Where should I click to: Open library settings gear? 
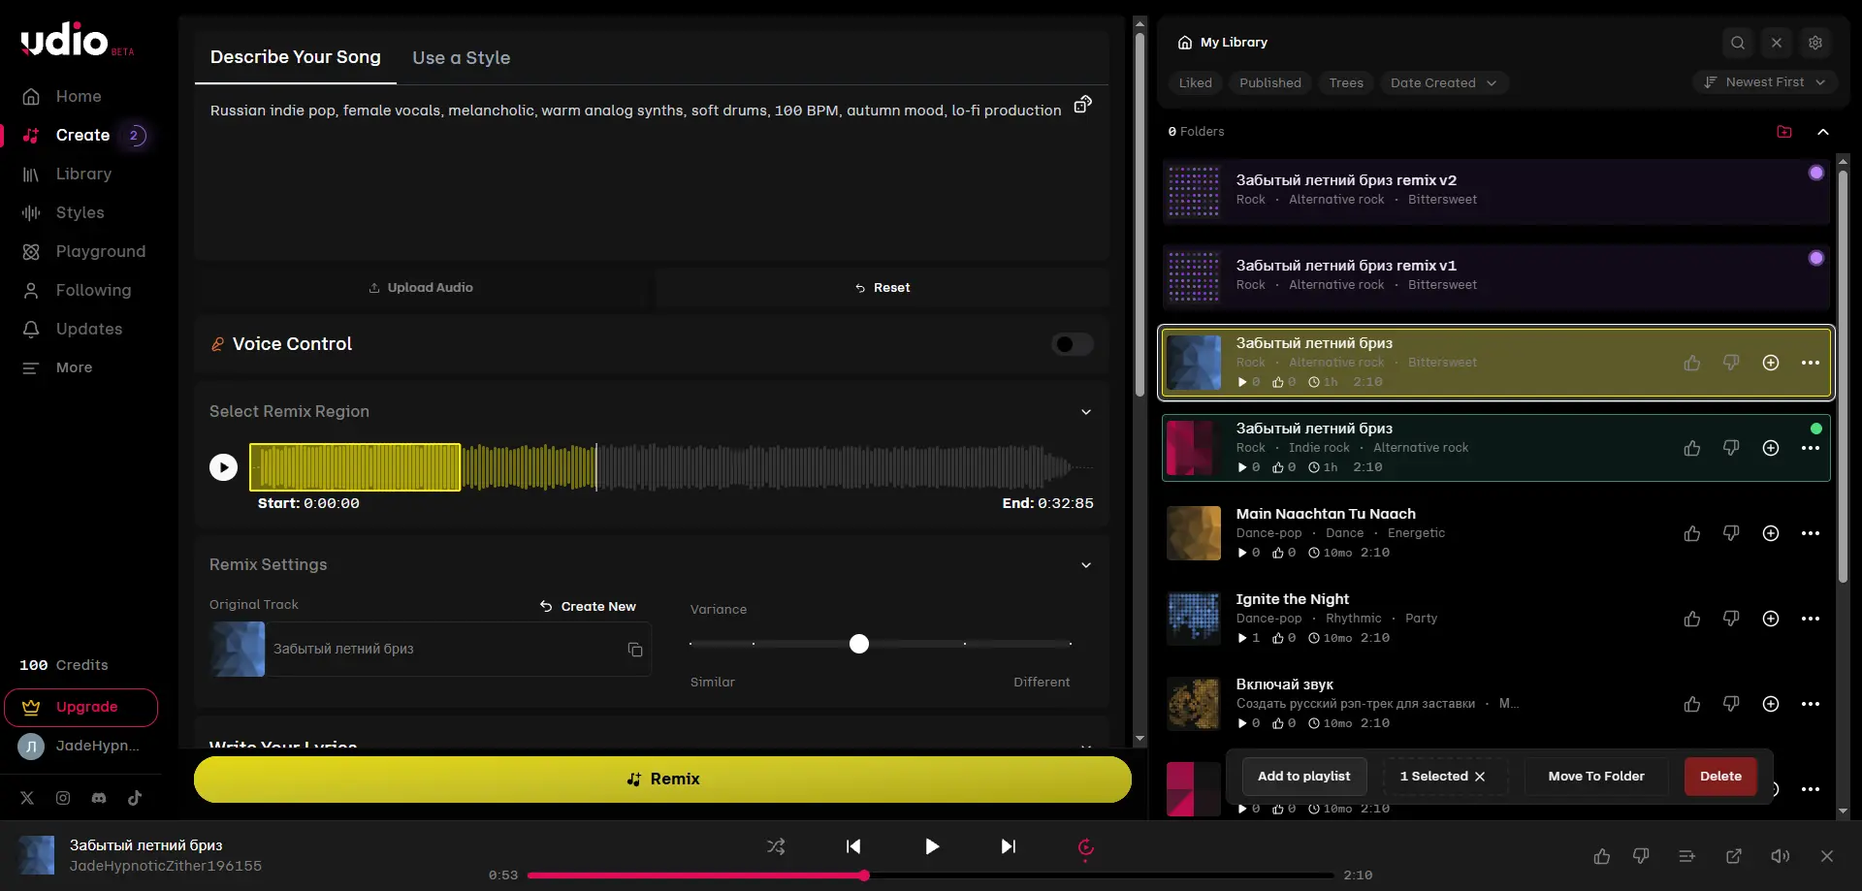pos(1814,43)
